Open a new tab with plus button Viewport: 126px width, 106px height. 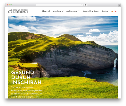click(119, 6)
